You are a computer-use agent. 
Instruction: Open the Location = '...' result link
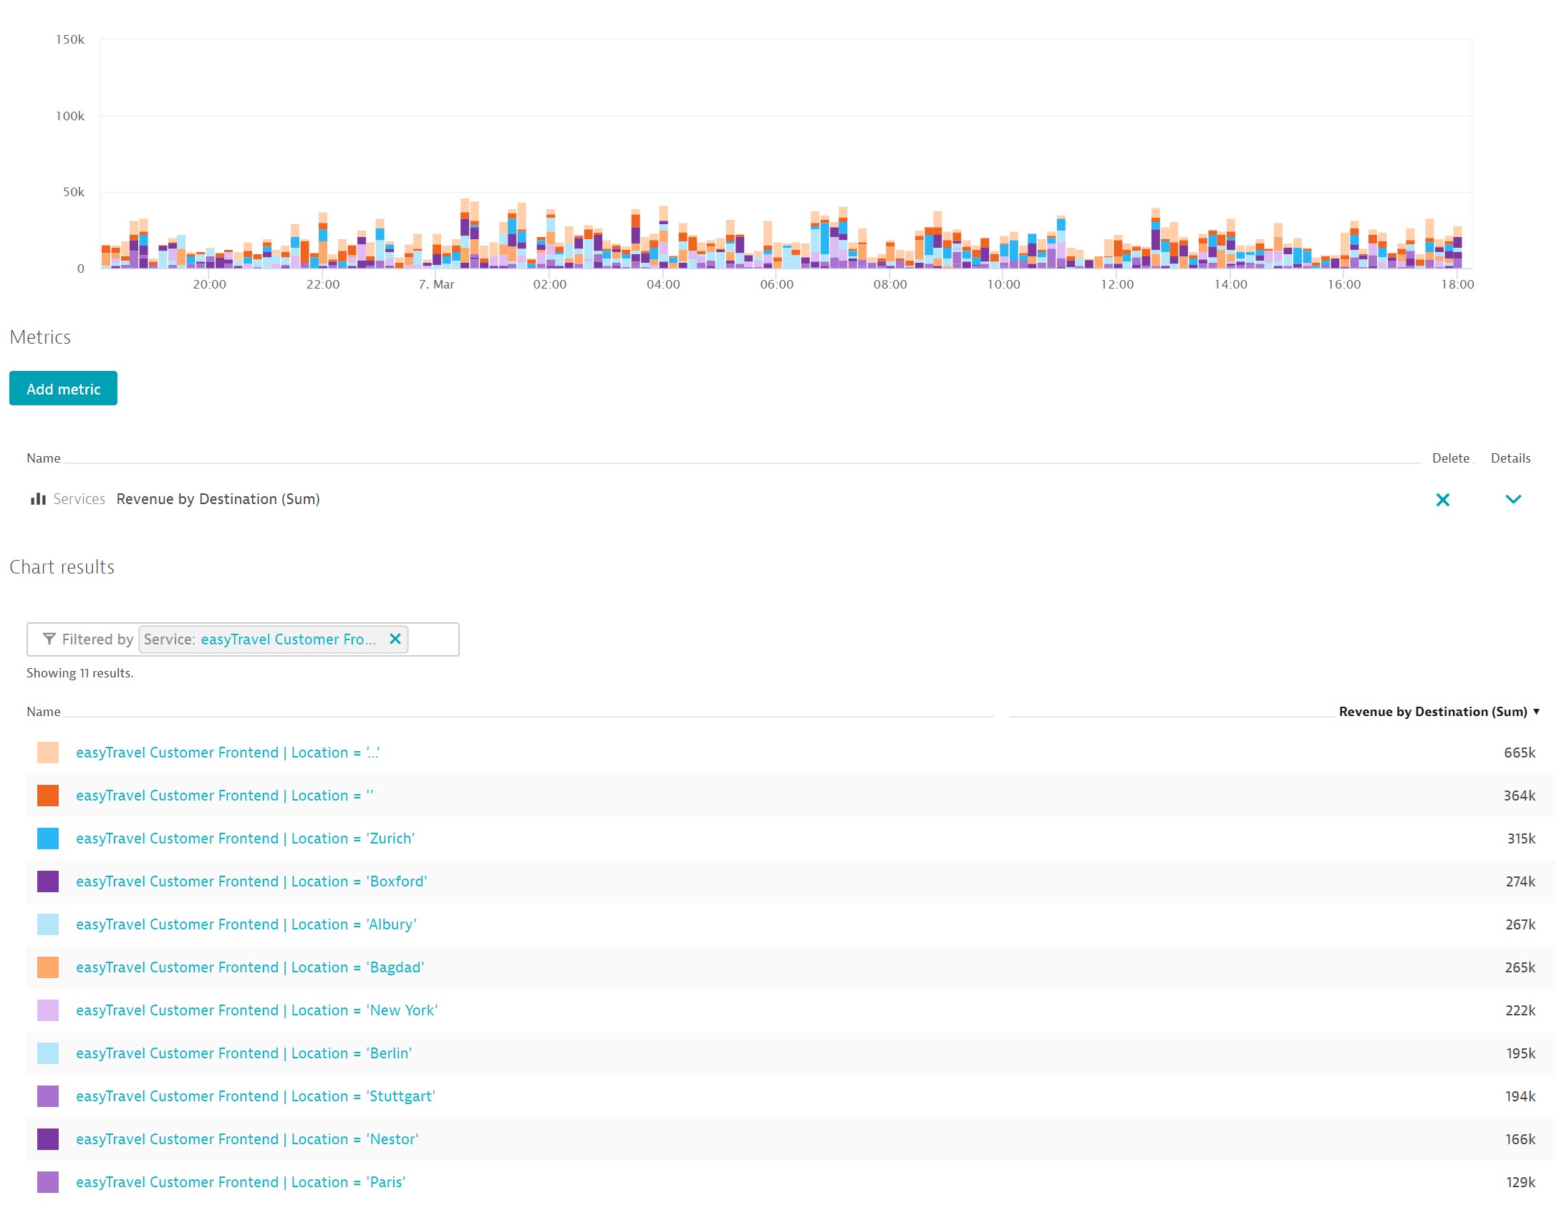(228, 753)
